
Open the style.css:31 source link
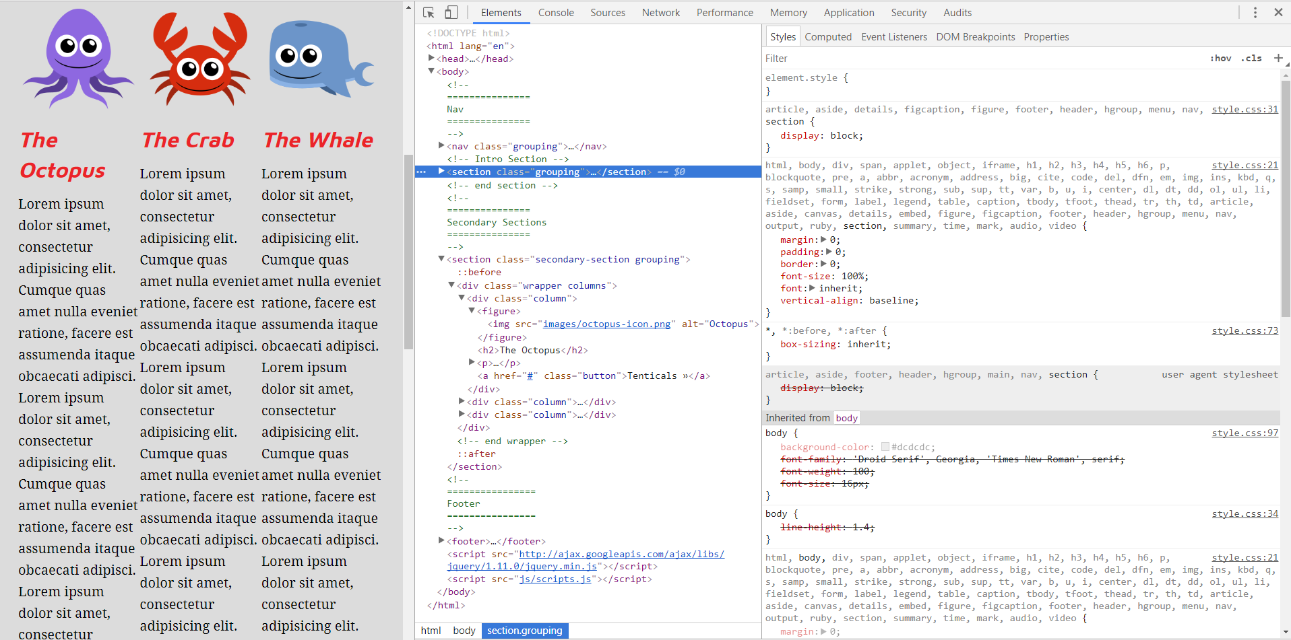[x=1244, y=110]
